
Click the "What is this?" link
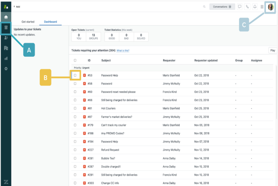123,51
